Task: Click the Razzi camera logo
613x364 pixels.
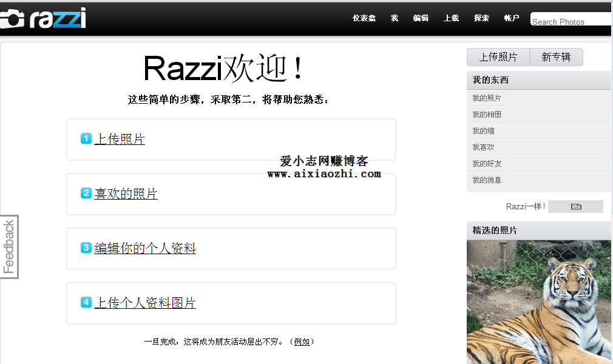Action: click(x=43, y=18)
